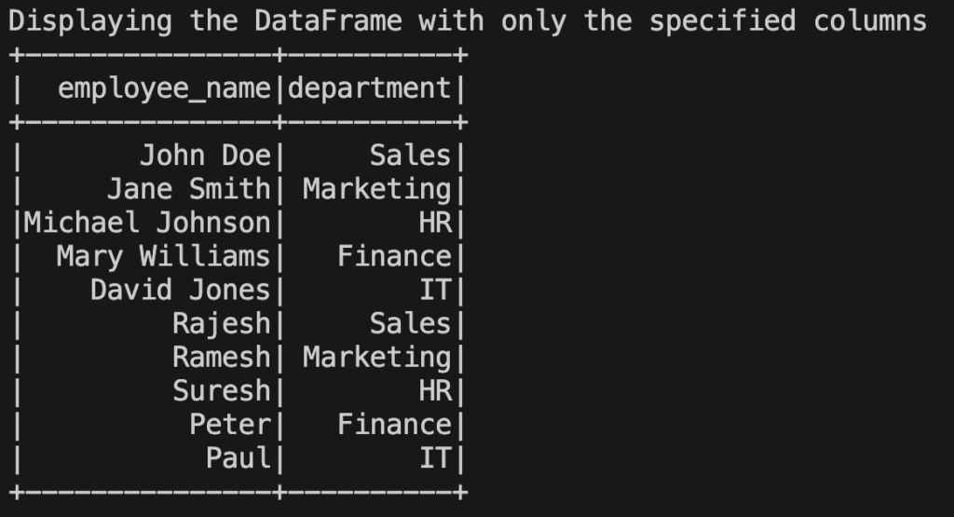Click the Jane Smith name cell

click(x=188, y=189)
